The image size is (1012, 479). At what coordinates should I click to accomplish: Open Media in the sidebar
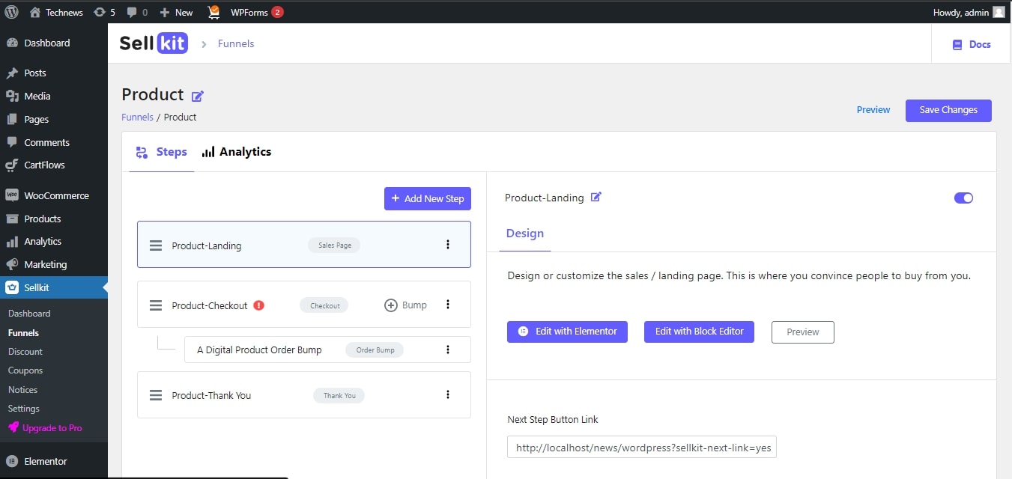(54, 97)
